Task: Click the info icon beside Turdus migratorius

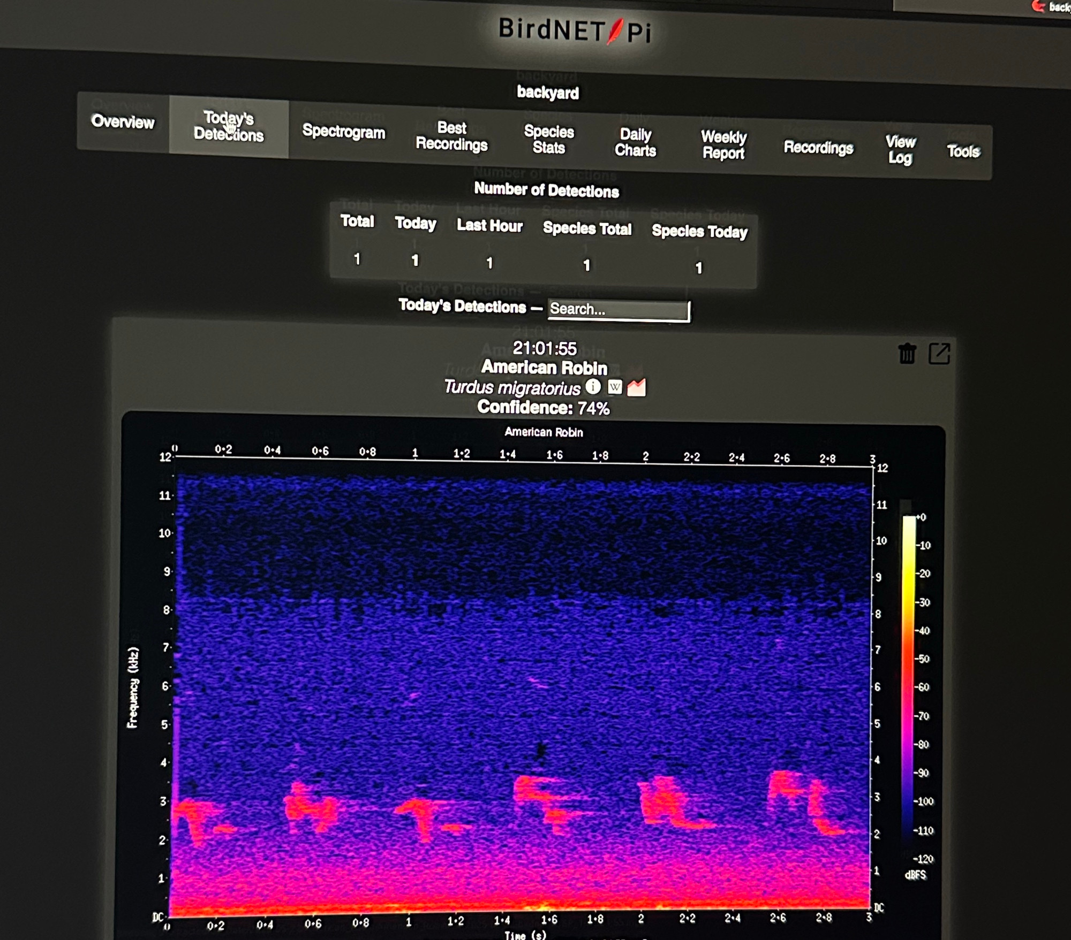Action: [593, 386]
